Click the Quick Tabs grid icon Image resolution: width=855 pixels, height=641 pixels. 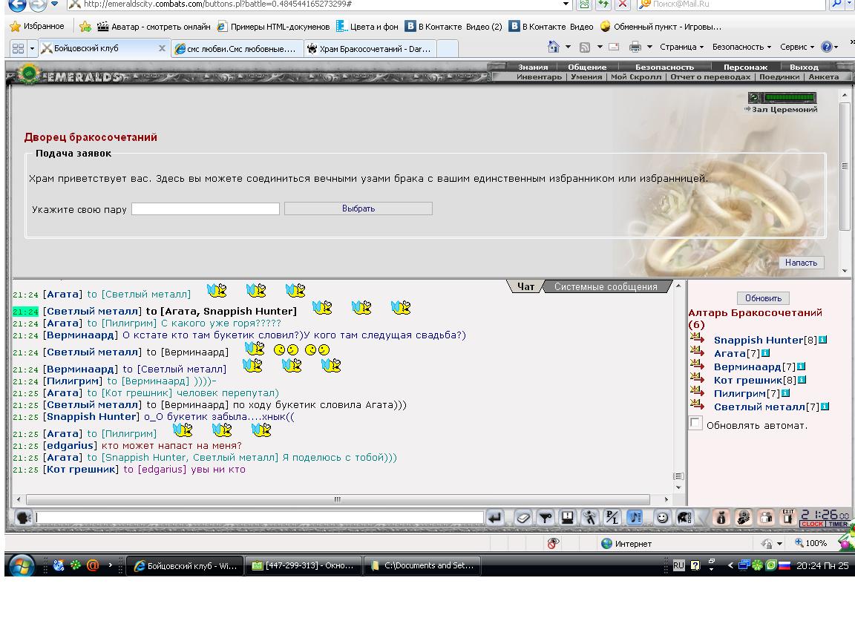pyautogui.click(x=18, y=48)
